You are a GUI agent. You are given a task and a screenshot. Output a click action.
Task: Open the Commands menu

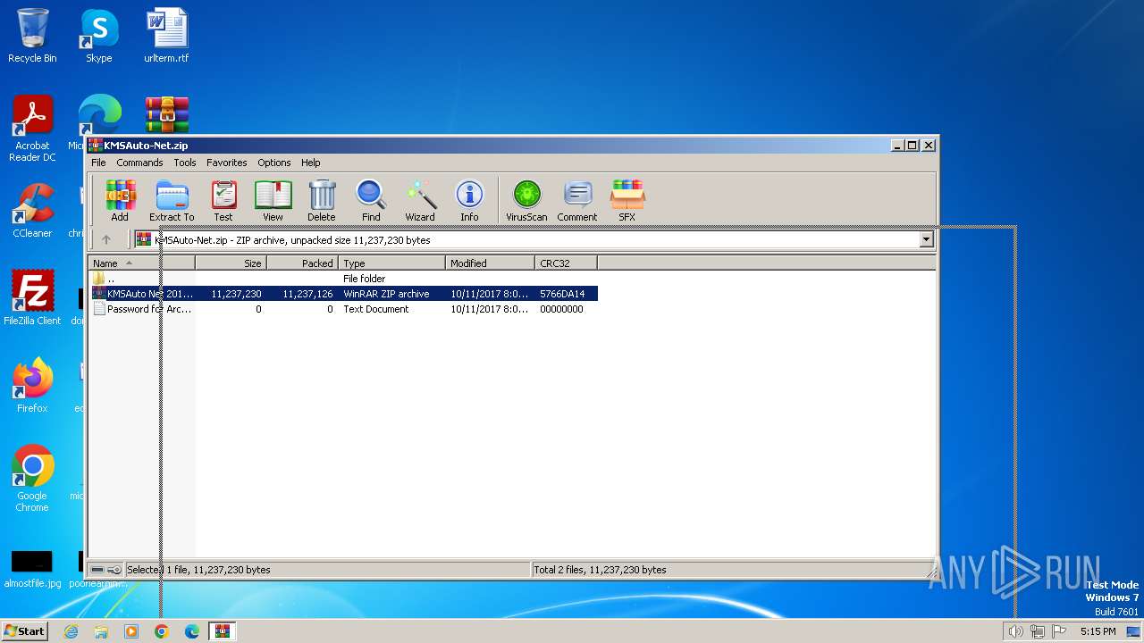tap(139, 163)
